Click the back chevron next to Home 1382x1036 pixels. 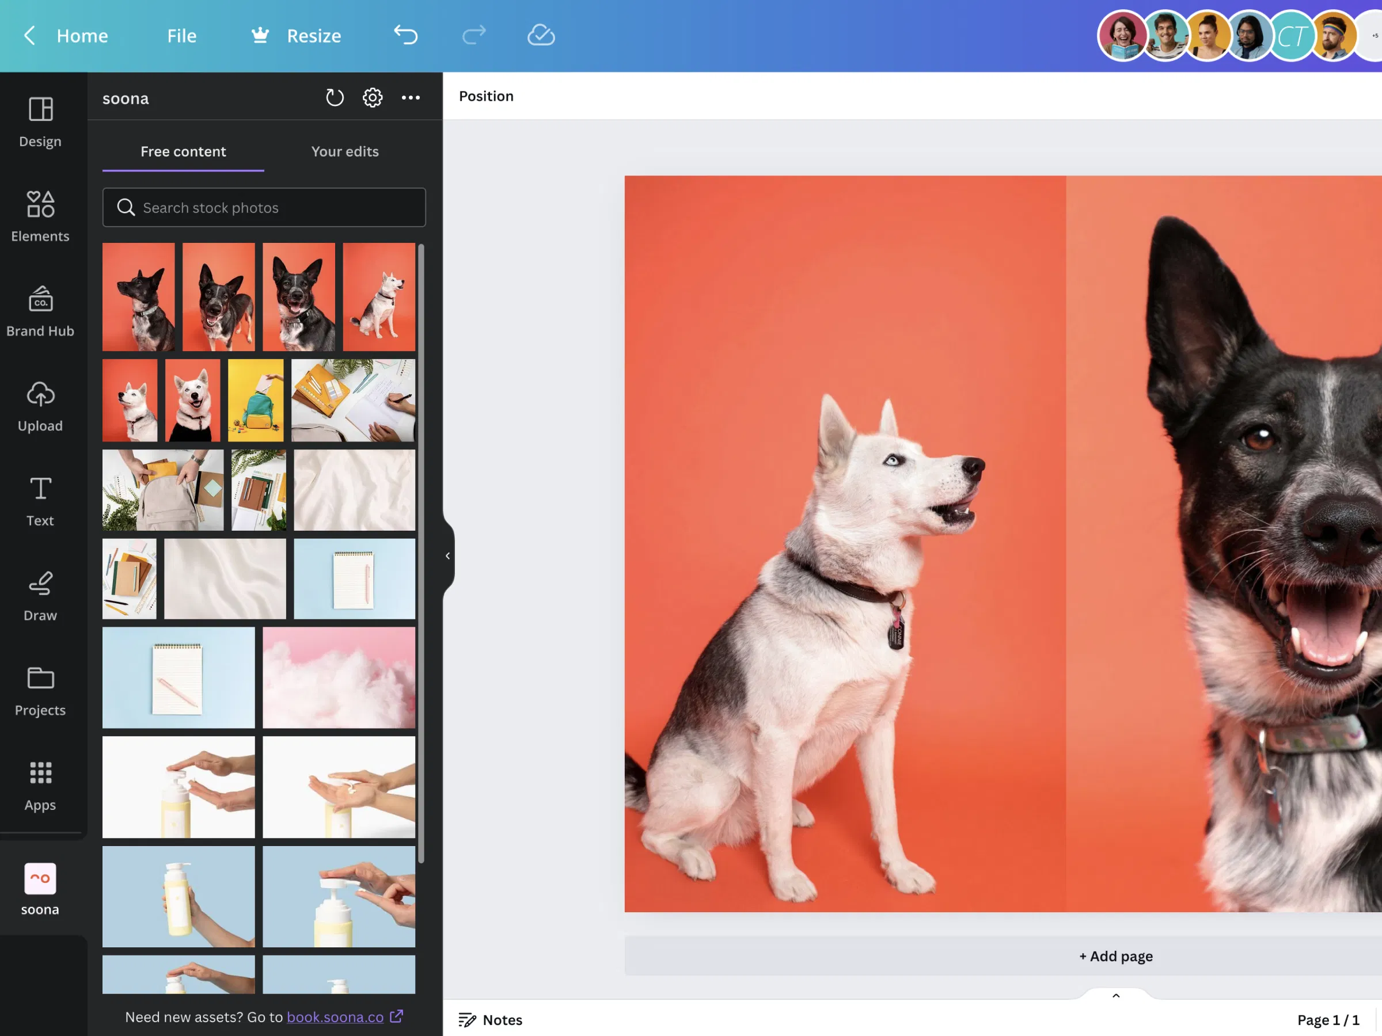point(29,35)
